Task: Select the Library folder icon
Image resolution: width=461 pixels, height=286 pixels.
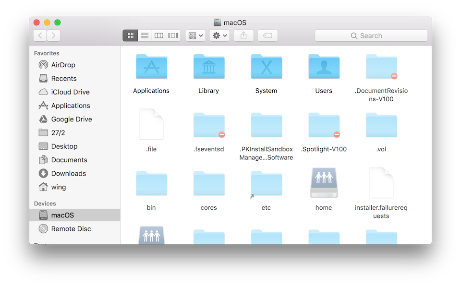Action: [x=209, y=67]
